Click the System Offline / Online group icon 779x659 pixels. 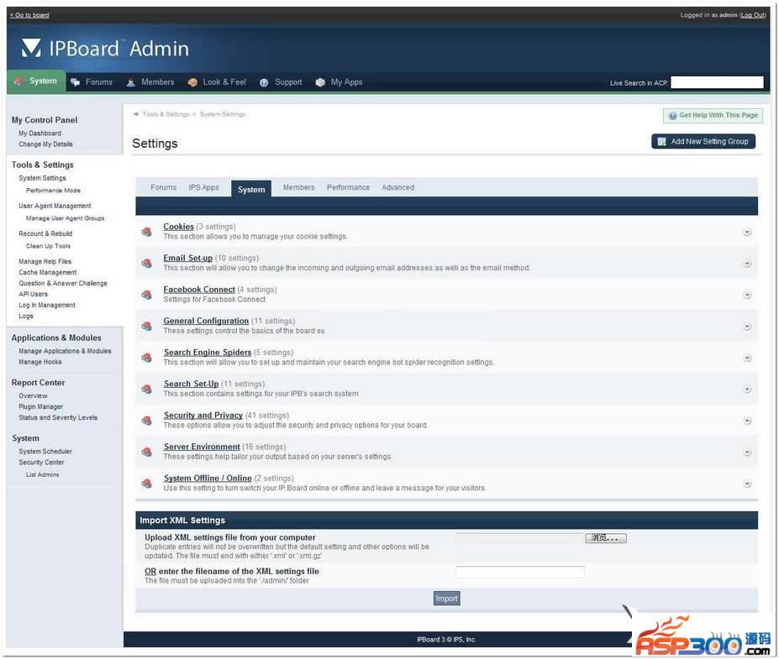pos(146,484)
